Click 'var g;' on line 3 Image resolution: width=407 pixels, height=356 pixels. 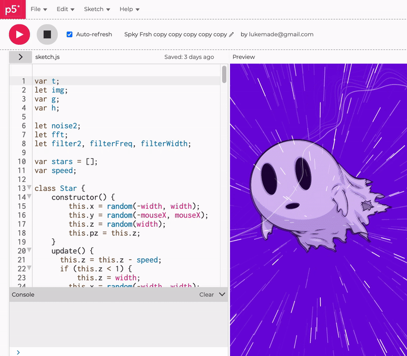[47, 99]
